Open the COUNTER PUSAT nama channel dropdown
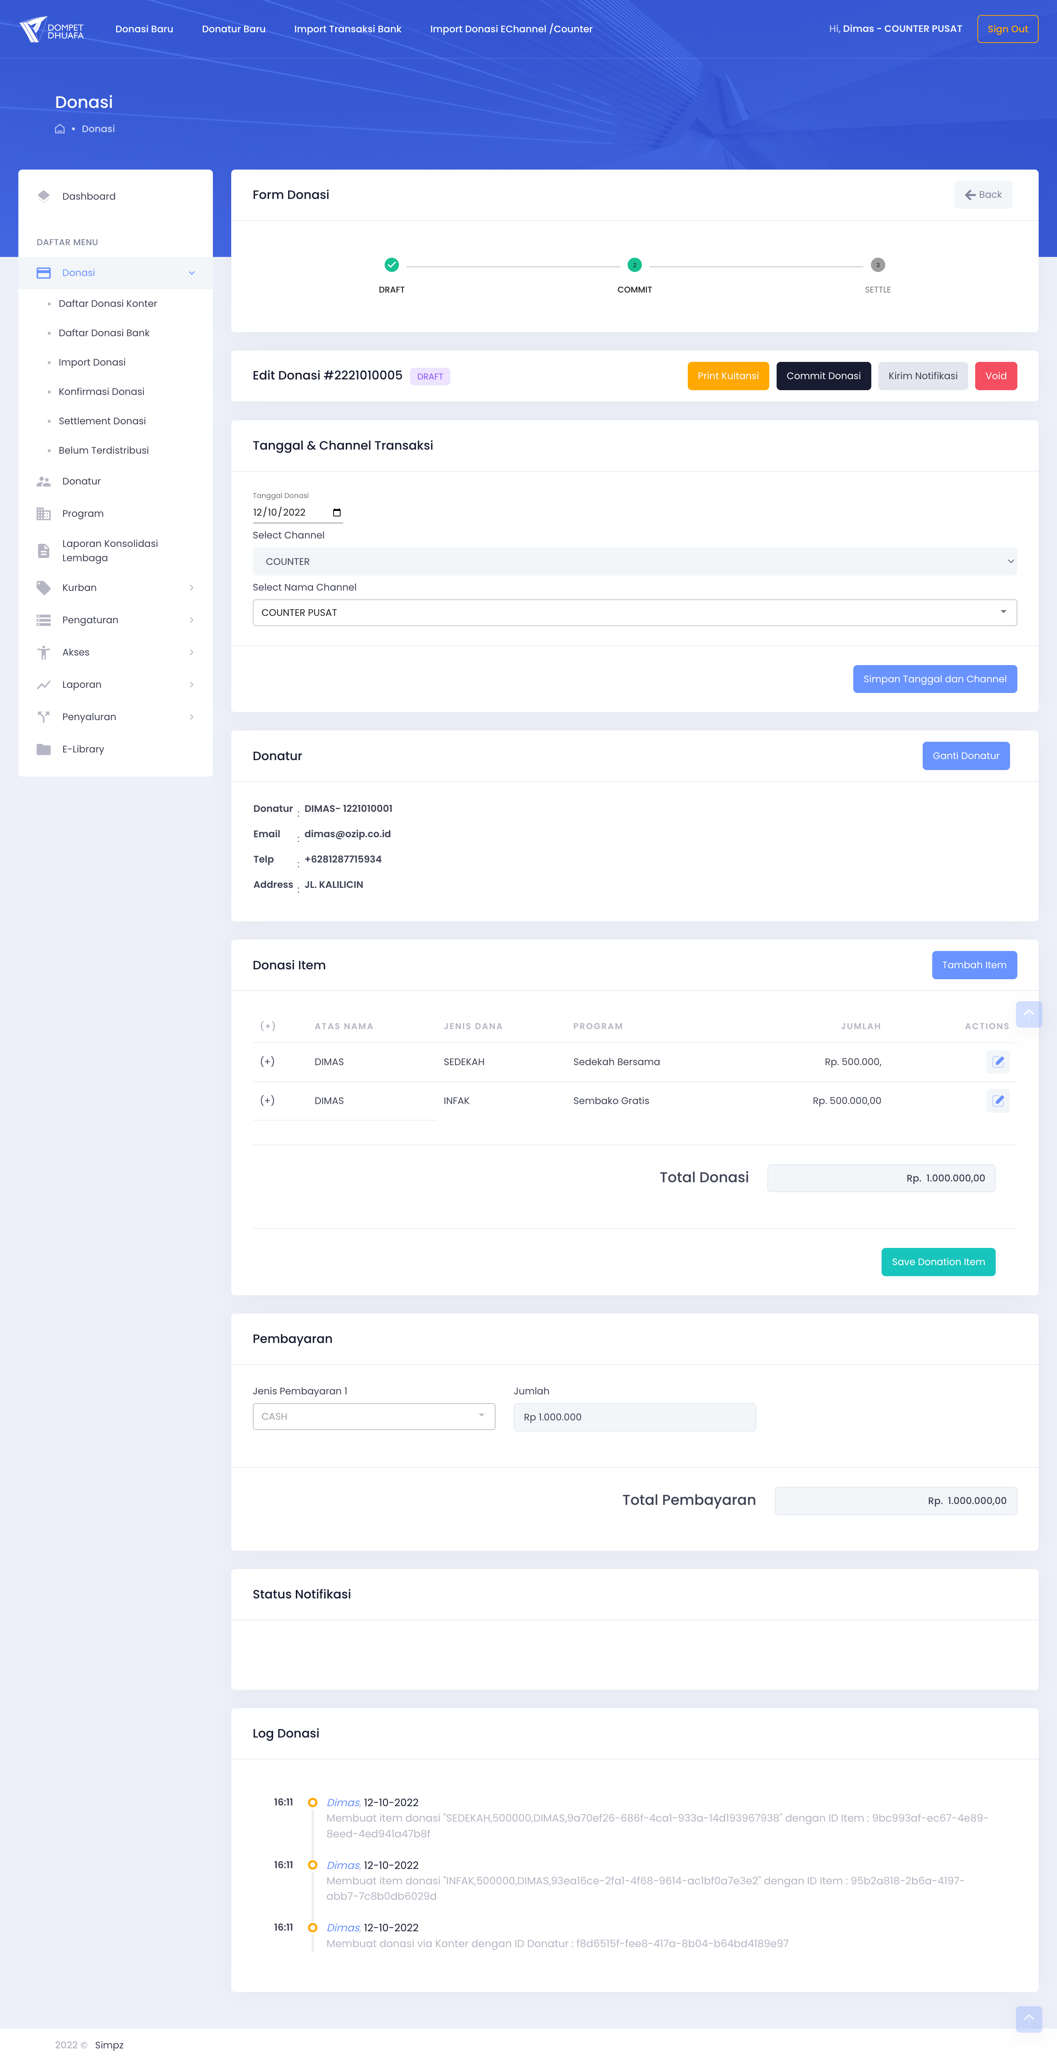The image size is (1057, 2062). [634, 612]
